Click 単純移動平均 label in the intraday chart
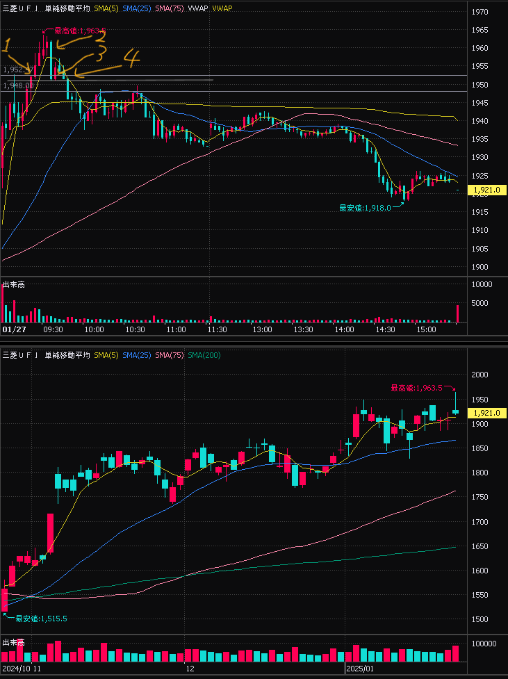 (67, 8)
